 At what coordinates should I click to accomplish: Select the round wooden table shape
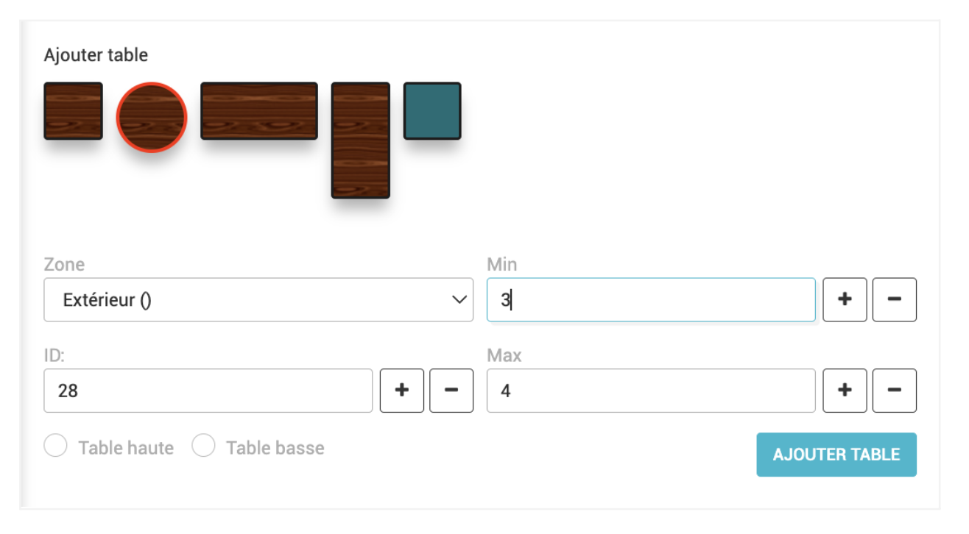tap(152, 117)
